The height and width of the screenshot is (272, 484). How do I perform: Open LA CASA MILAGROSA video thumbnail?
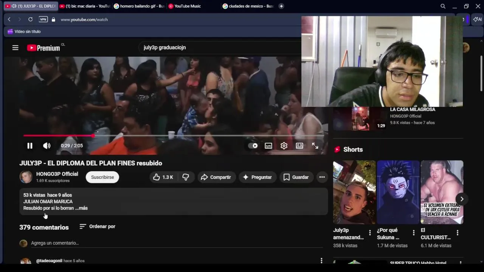(x=360, y=119)
